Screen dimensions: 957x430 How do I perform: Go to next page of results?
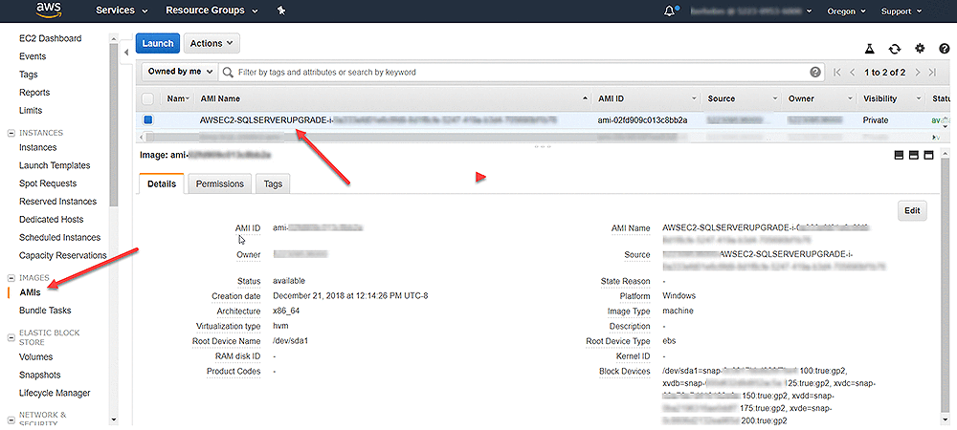(x=918, y=73)
